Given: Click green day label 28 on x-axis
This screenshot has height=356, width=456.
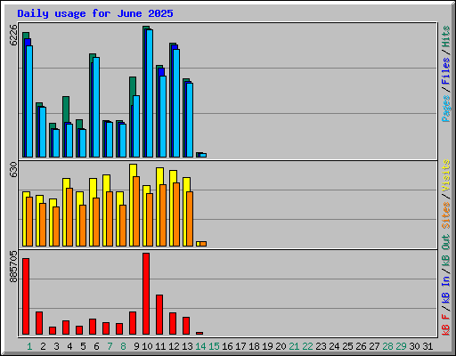Looking at the screenshot, I should click(x=387, y=346).
